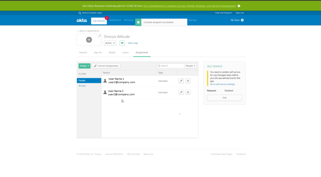
Task: Click the assignments Search field
Action: [x=170, y=66]
